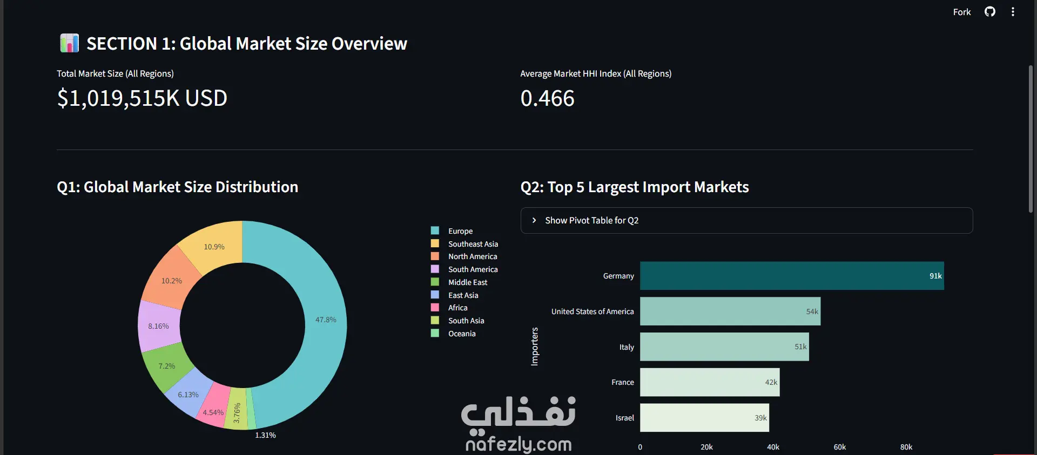Click the South America legend label
Viewport: 1037px width, 455px height.
pyautogui.click(x=473, y=269)
